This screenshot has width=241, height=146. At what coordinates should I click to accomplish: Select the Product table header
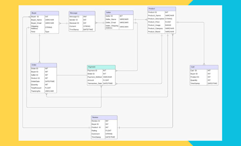[162, 9]
